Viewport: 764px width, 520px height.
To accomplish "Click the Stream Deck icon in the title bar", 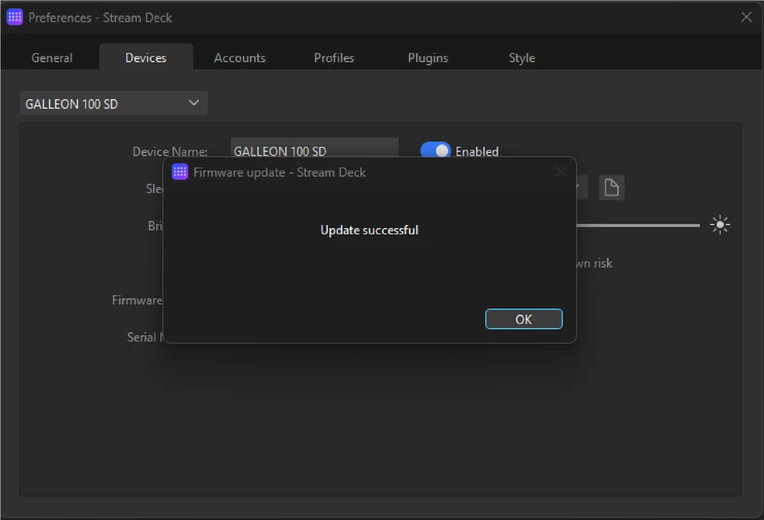I will (14, 17).
